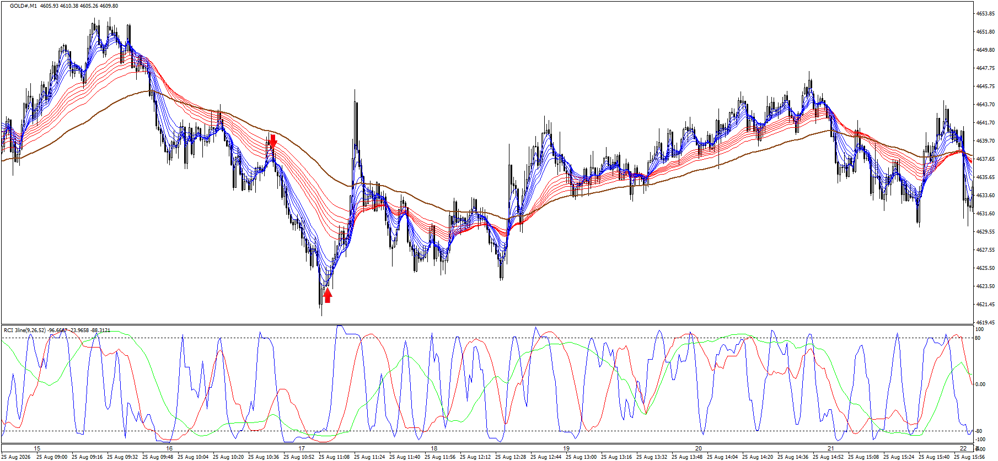The height and width of the screenshot is (461, 998).
Task: Click the 25 Aug 13:32 time label
Action: point(652,457)
